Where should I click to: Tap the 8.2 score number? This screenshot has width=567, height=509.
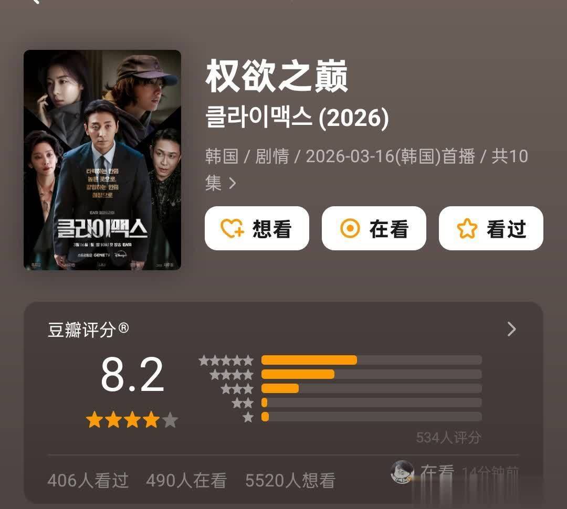[x=132, y=376]
